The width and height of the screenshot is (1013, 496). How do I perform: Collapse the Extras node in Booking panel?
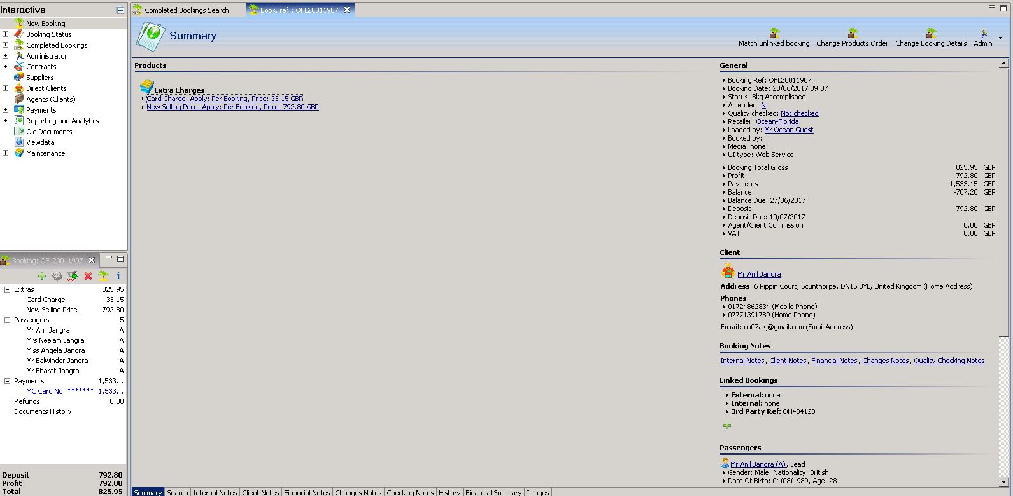click(7, 289)
